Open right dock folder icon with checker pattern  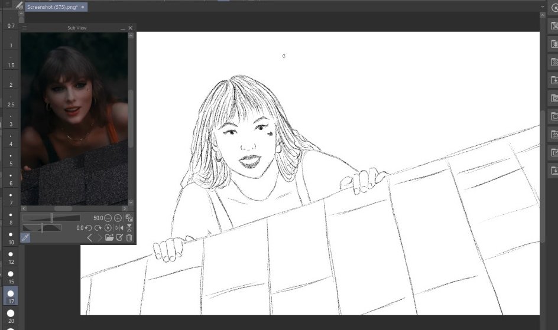(x=554, y=62)
